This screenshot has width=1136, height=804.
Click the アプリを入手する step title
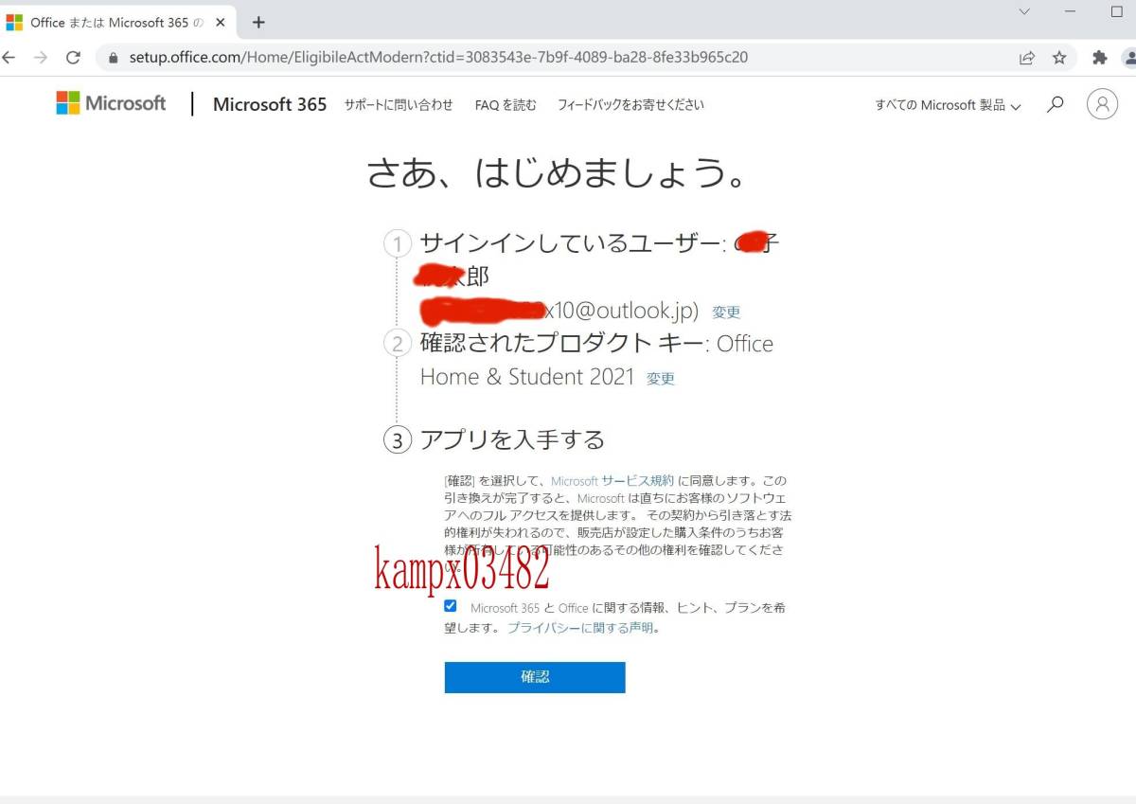click(512, 439)
